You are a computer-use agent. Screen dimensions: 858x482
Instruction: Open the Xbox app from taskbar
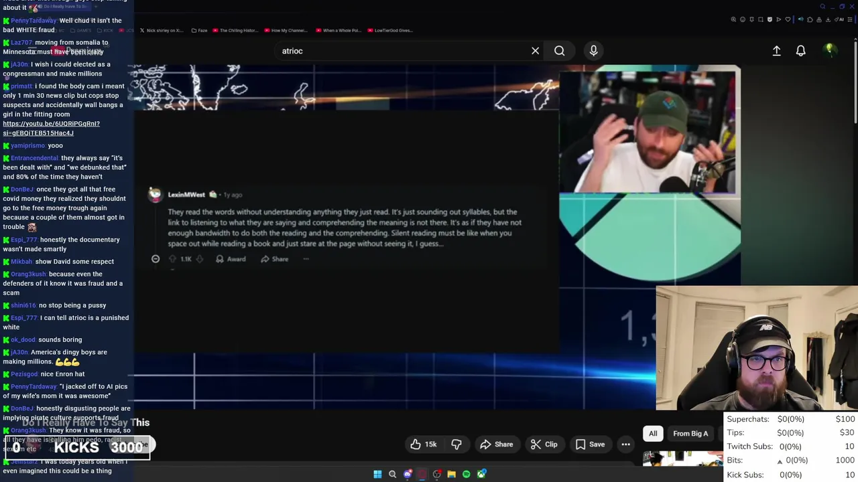pyautogui.click(x=481, y=474)
